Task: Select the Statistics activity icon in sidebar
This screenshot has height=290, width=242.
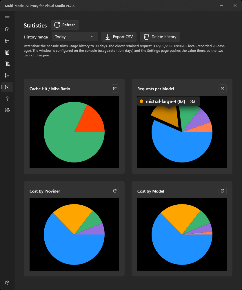Action: [7, 87]
